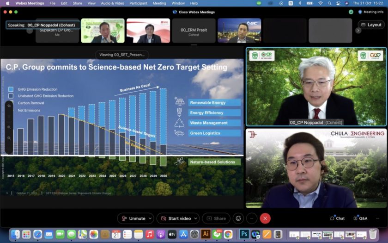Image resolution: width=388 pixels, height=243 pixels.
Task: Open the audio options arrow beside Unmute
Action: pyautogui.click(x=151, y=218)
